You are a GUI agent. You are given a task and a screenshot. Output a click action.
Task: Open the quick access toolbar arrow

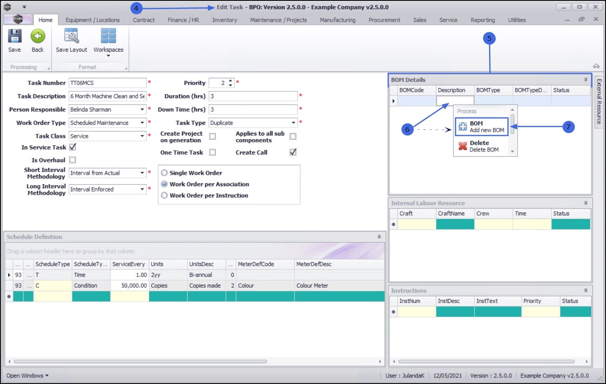click(x=24, y=7)
